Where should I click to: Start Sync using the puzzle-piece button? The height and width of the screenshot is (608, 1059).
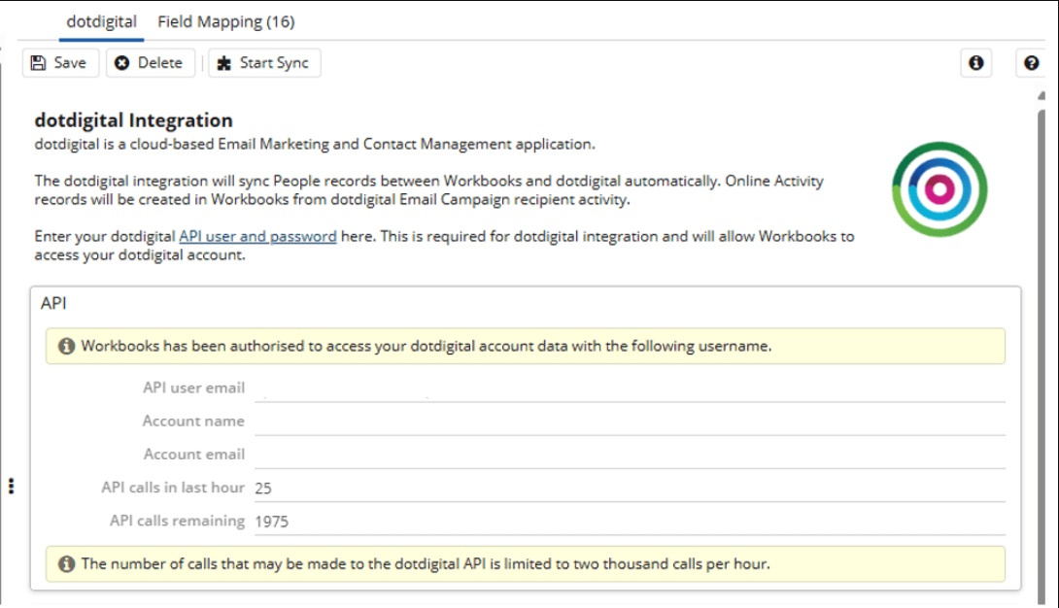click(263, 63)
